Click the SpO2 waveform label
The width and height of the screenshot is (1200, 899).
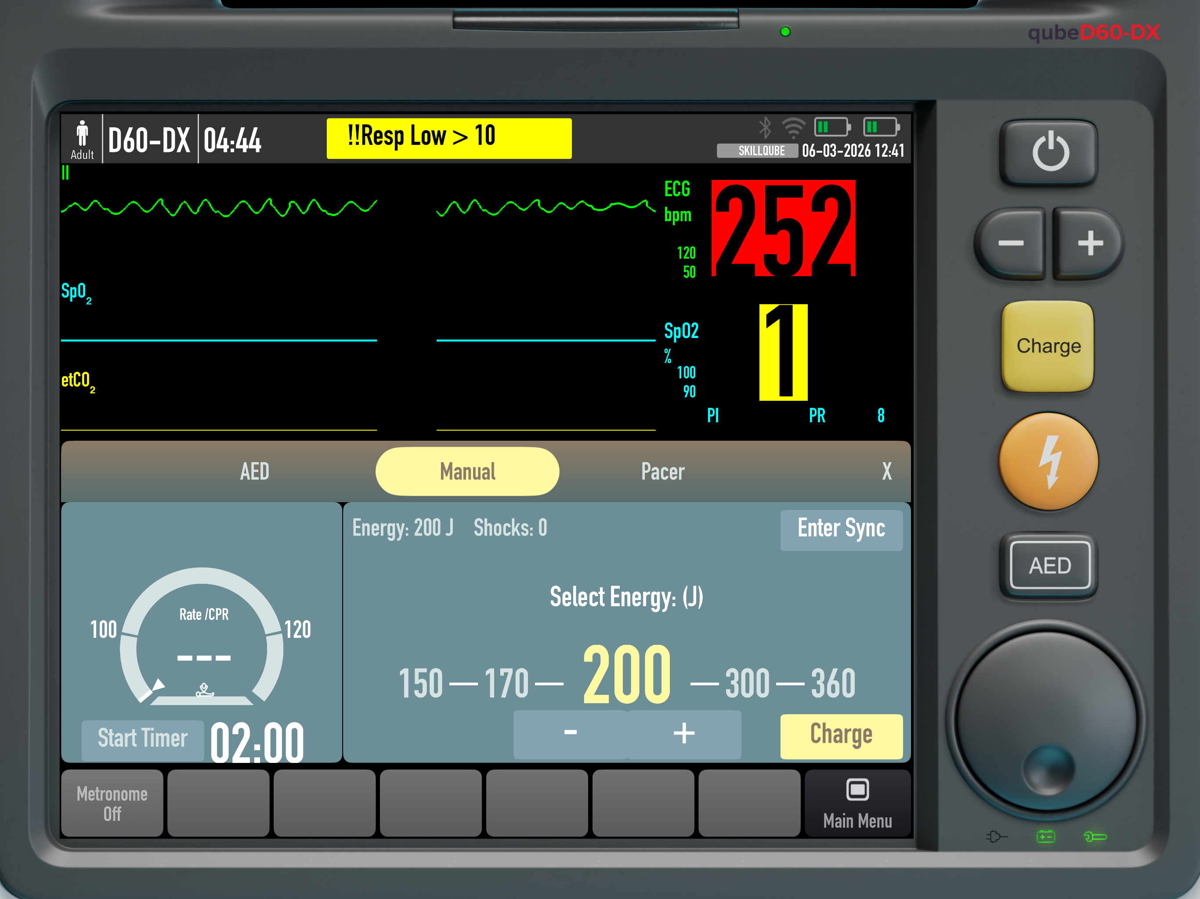(x=76, y=293)
